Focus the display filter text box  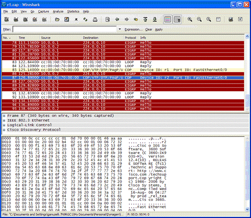[65, 29]
